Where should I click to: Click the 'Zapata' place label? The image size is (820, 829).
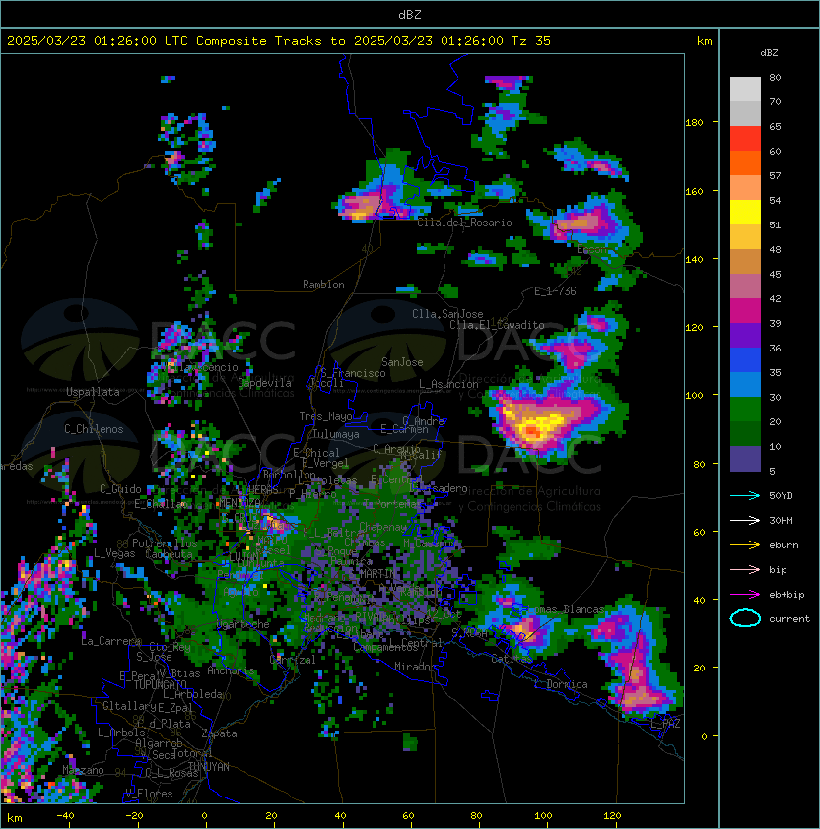[219, 733]
